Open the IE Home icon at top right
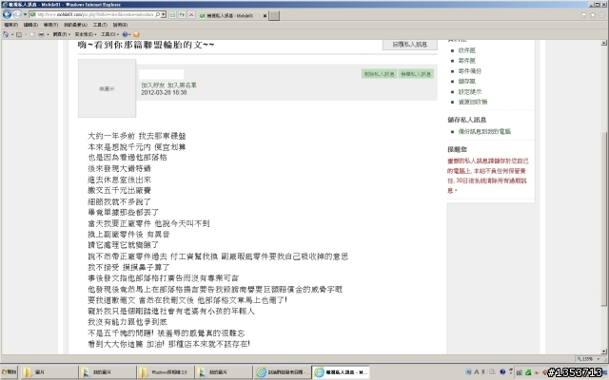 [583, 15]
